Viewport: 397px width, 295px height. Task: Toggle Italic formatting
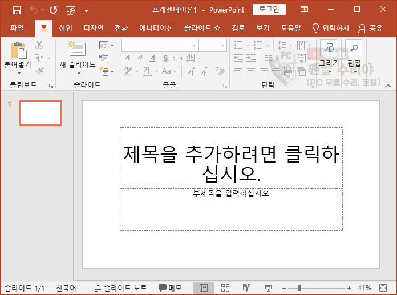click(x=140, y=59)
